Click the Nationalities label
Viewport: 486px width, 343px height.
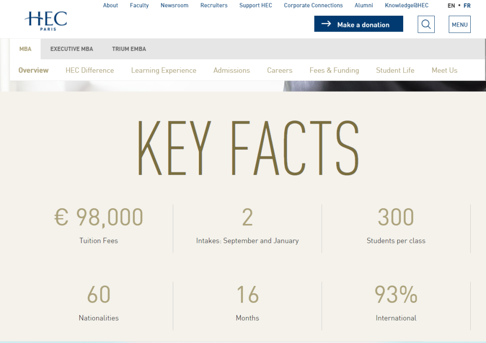(99, 318)
